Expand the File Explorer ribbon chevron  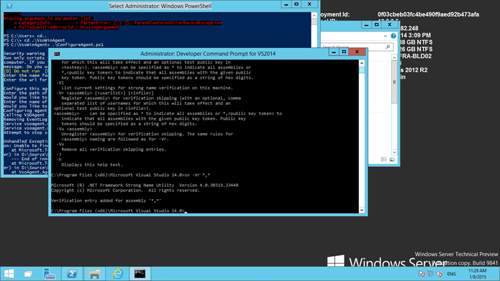point(385,36)
